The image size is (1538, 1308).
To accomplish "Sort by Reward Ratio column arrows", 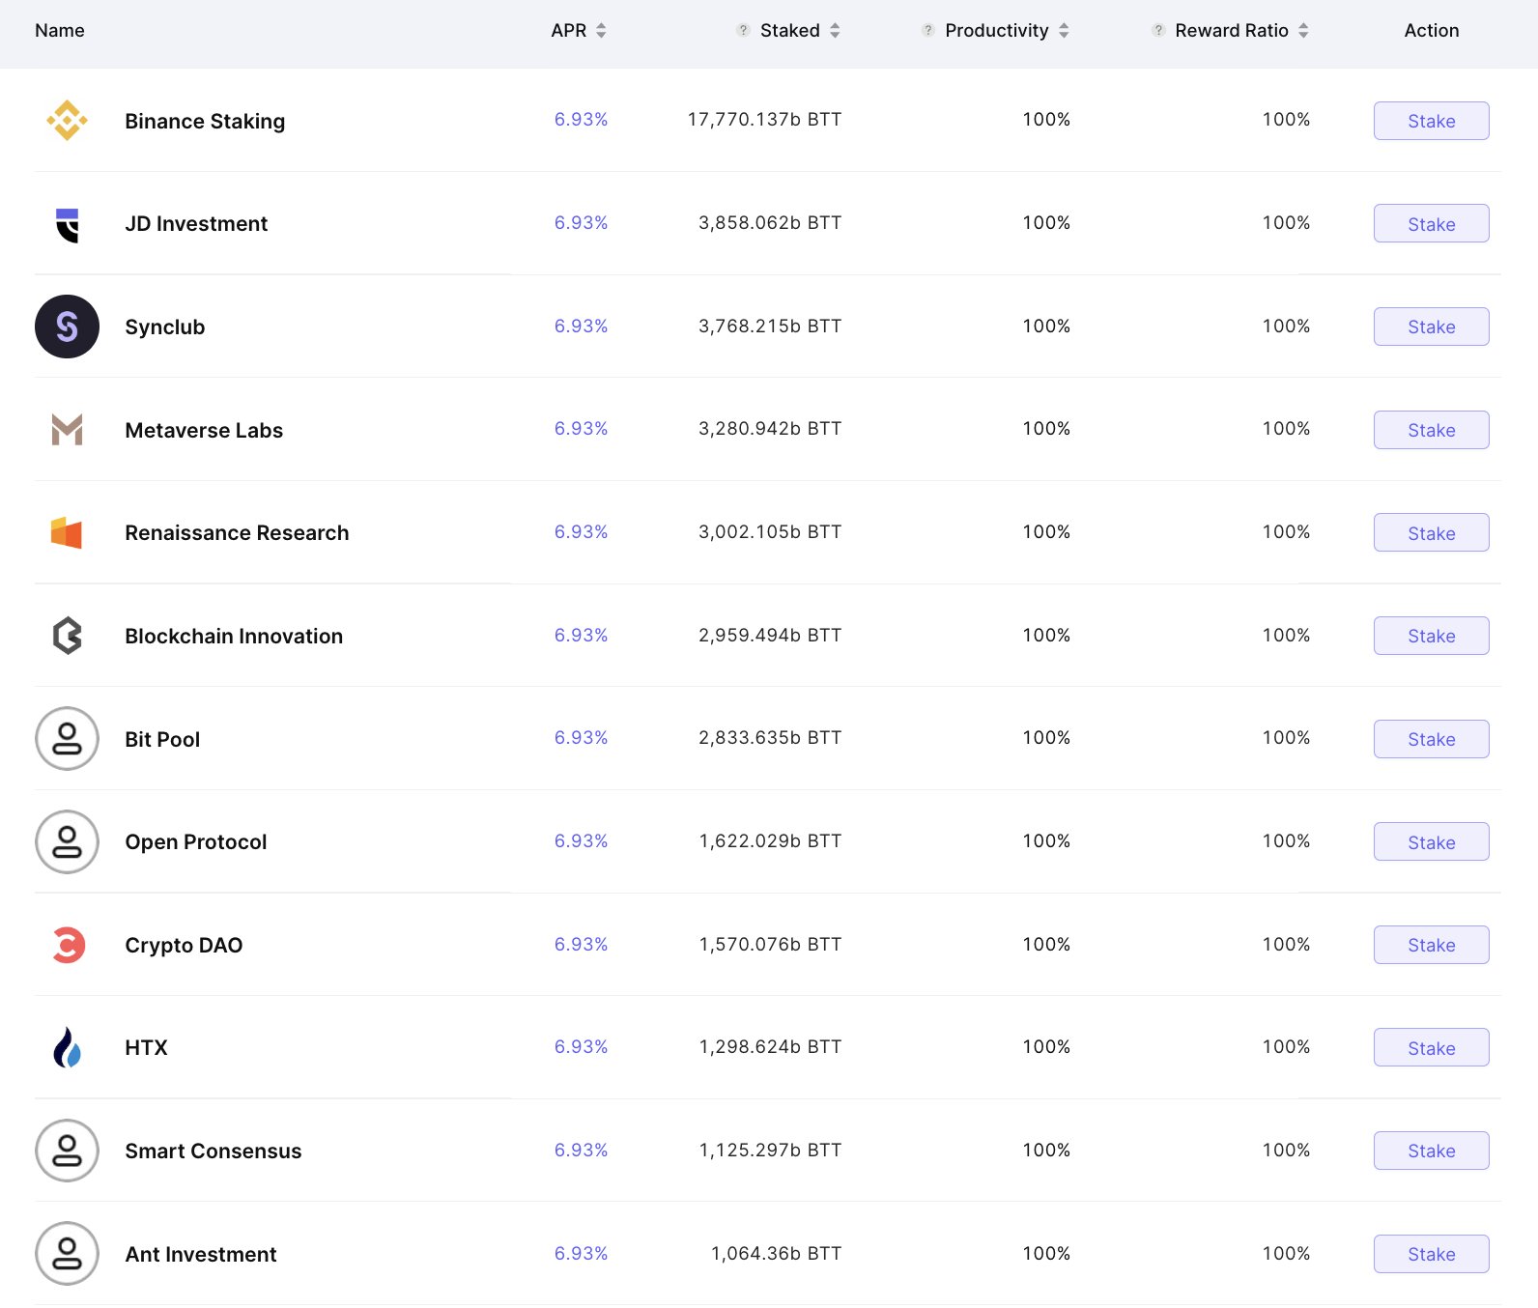I will (x=1303, y=31).
